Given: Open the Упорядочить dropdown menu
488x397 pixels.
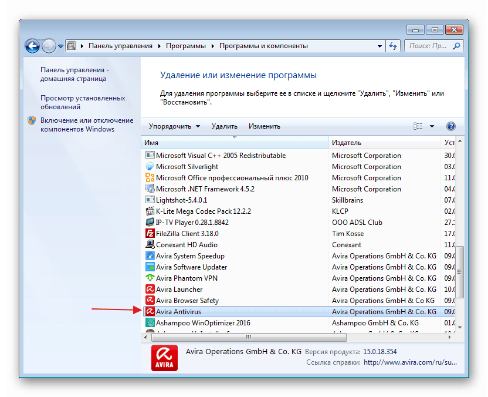Looking at the screenshot, I should 174,126.
